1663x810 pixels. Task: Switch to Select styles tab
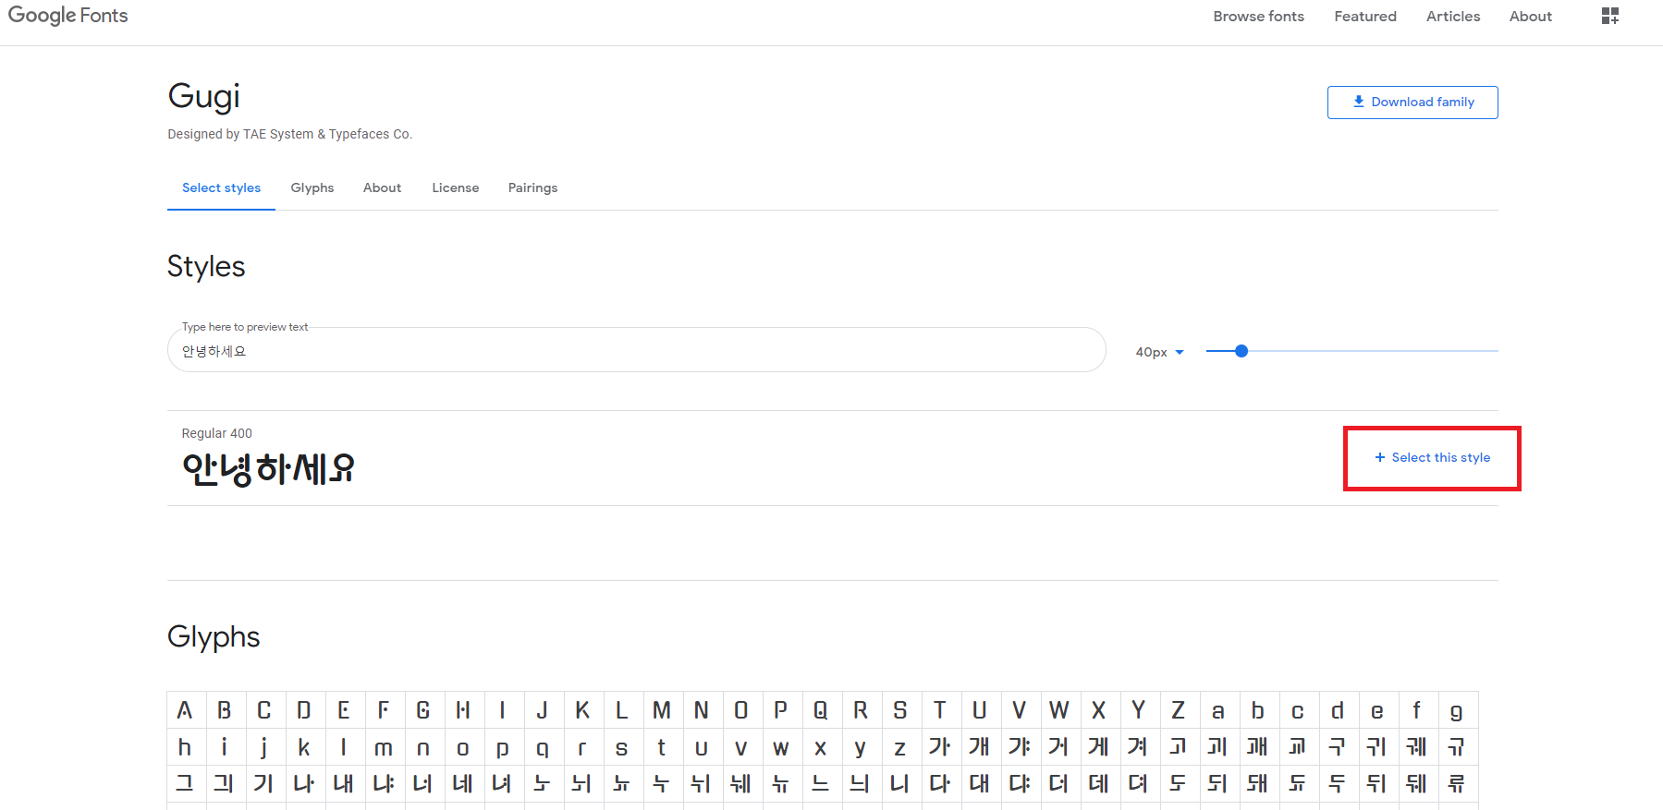coord(221,187)
